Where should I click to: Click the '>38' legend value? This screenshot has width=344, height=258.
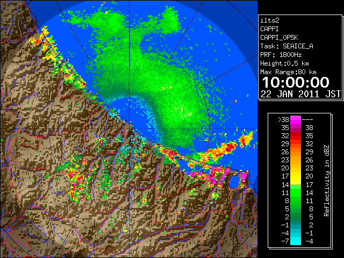pos(283,119)
